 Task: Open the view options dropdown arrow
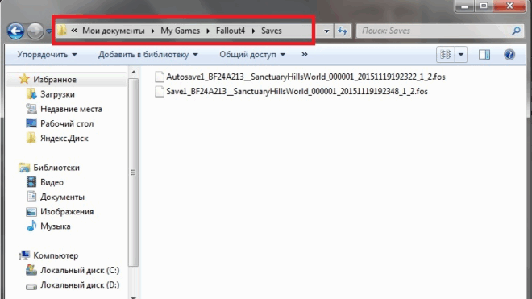click(461, 55)
